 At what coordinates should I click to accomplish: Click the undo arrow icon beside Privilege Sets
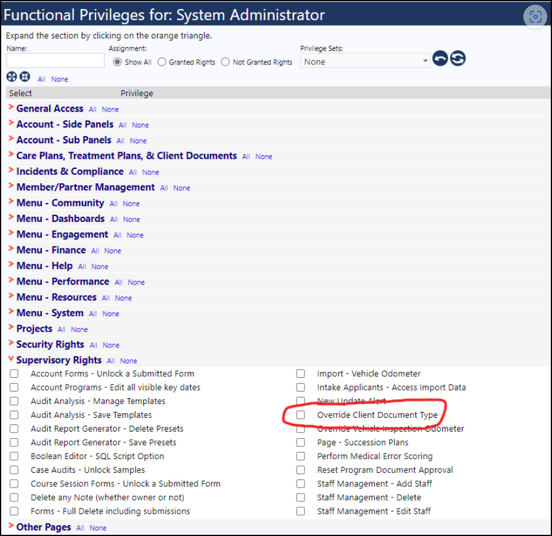(440, 58)
